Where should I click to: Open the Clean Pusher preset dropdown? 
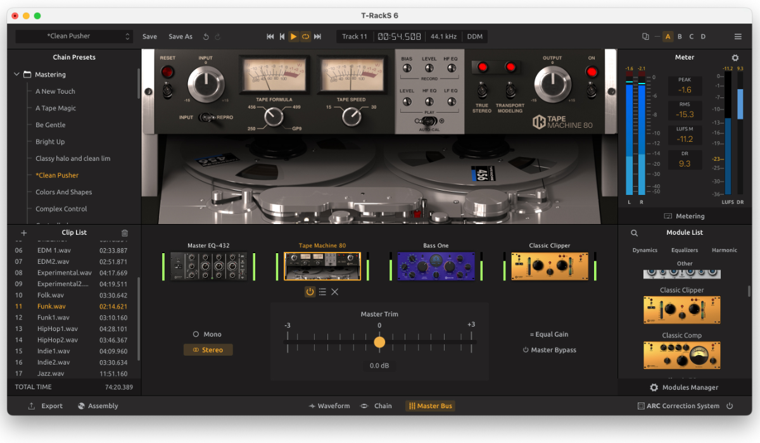[x=74, y=37]
